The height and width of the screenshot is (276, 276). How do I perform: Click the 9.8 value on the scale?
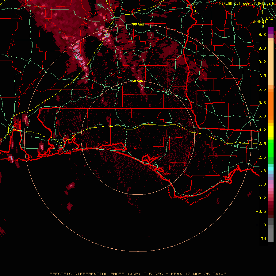click(262, 34)
